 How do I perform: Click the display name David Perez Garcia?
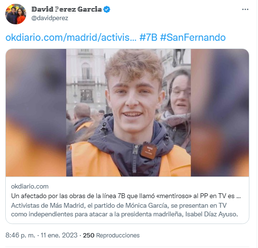(x=67, y=10)
